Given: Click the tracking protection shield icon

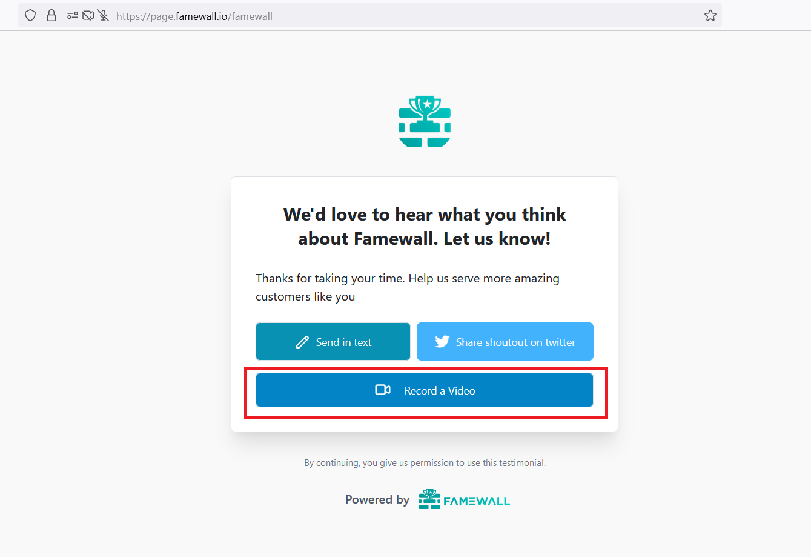Looking at the screenshot, I should (30, 16).
